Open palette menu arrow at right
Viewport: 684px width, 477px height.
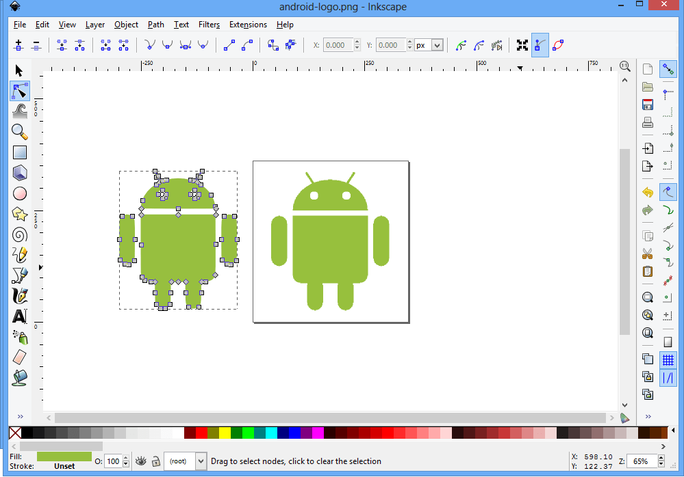pos(672,431)
